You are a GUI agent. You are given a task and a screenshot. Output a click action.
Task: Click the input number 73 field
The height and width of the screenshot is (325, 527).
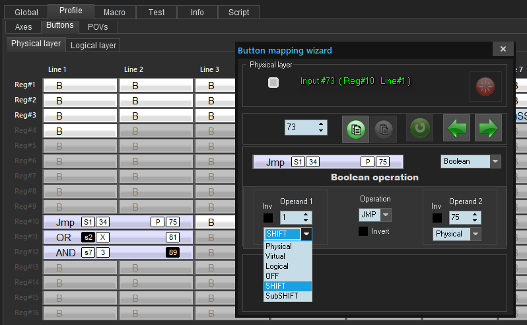click(300, 127)
